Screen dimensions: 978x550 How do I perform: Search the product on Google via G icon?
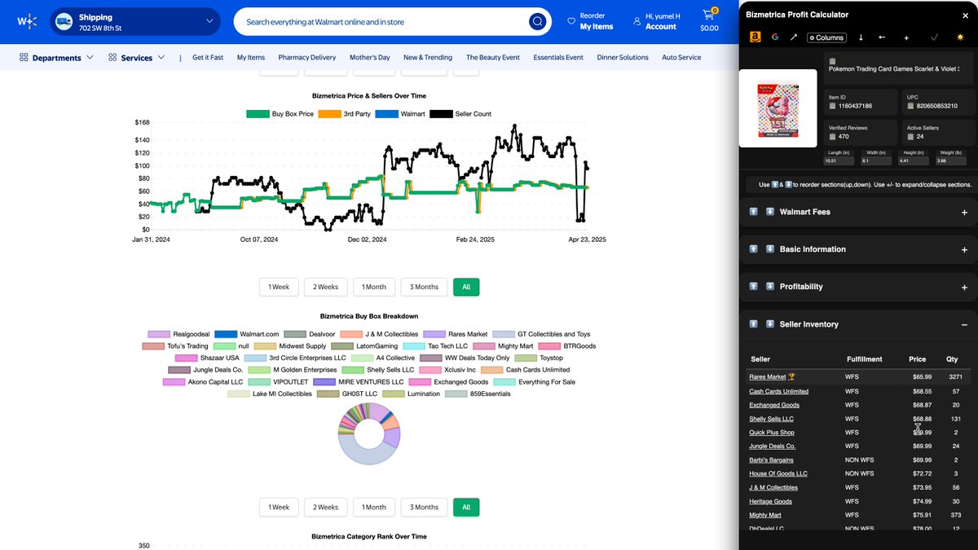coord(775,37)
